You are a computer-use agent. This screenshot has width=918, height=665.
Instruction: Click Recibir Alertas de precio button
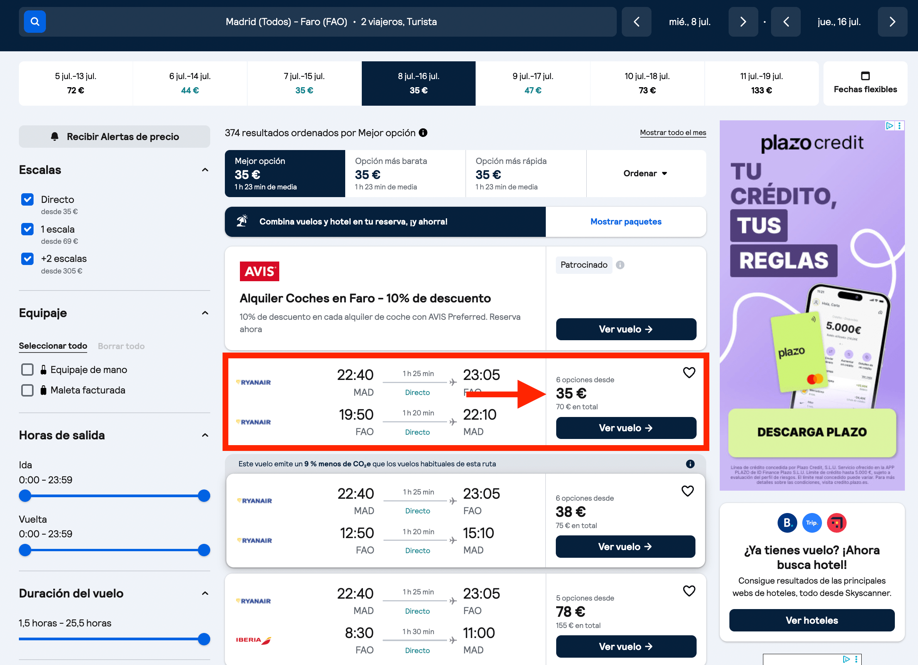point(115,137)
